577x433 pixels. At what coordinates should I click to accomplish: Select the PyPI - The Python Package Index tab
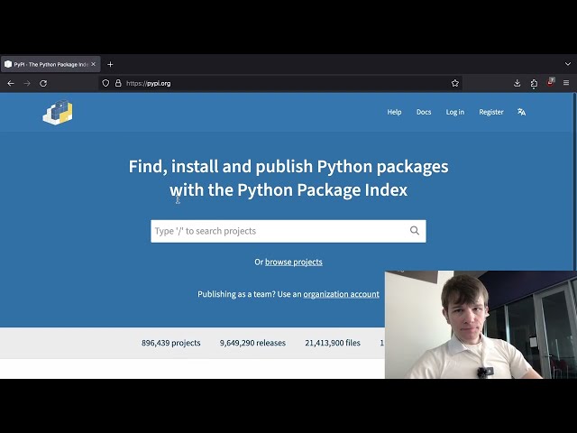point(50,64)
